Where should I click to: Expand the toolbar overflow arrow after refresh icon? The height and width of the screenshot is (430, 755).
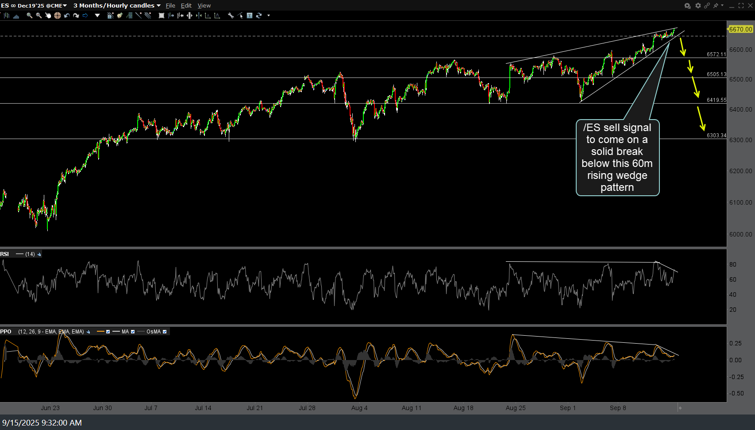[x=269, y=15]
